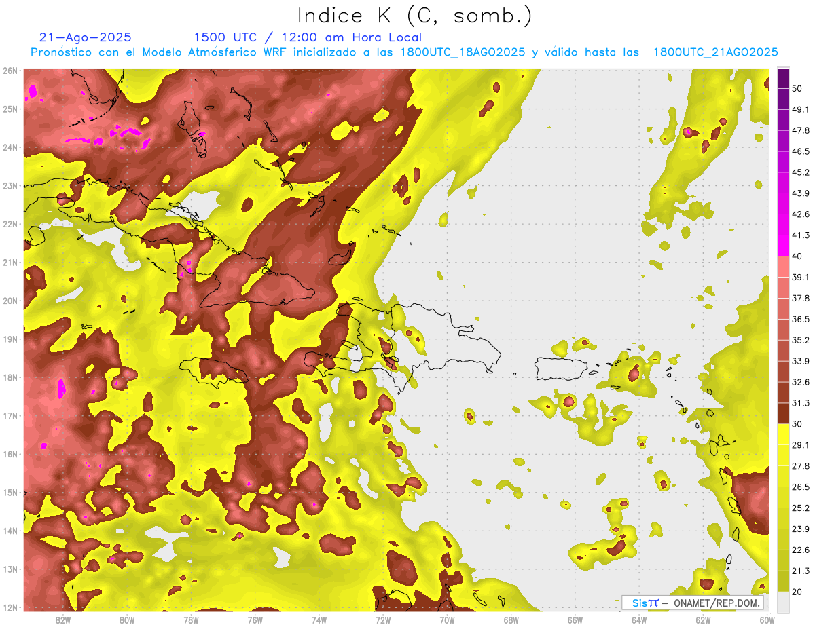Click the colorbar value 35.2
The width and height of the screenshot is (815, 629).
801,340
